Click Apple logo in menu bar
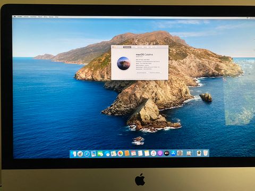255x191 pixels. pos(15,16)
